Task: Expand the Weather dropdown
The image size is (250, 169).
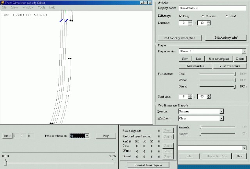Action: click(x=221, y=118)
